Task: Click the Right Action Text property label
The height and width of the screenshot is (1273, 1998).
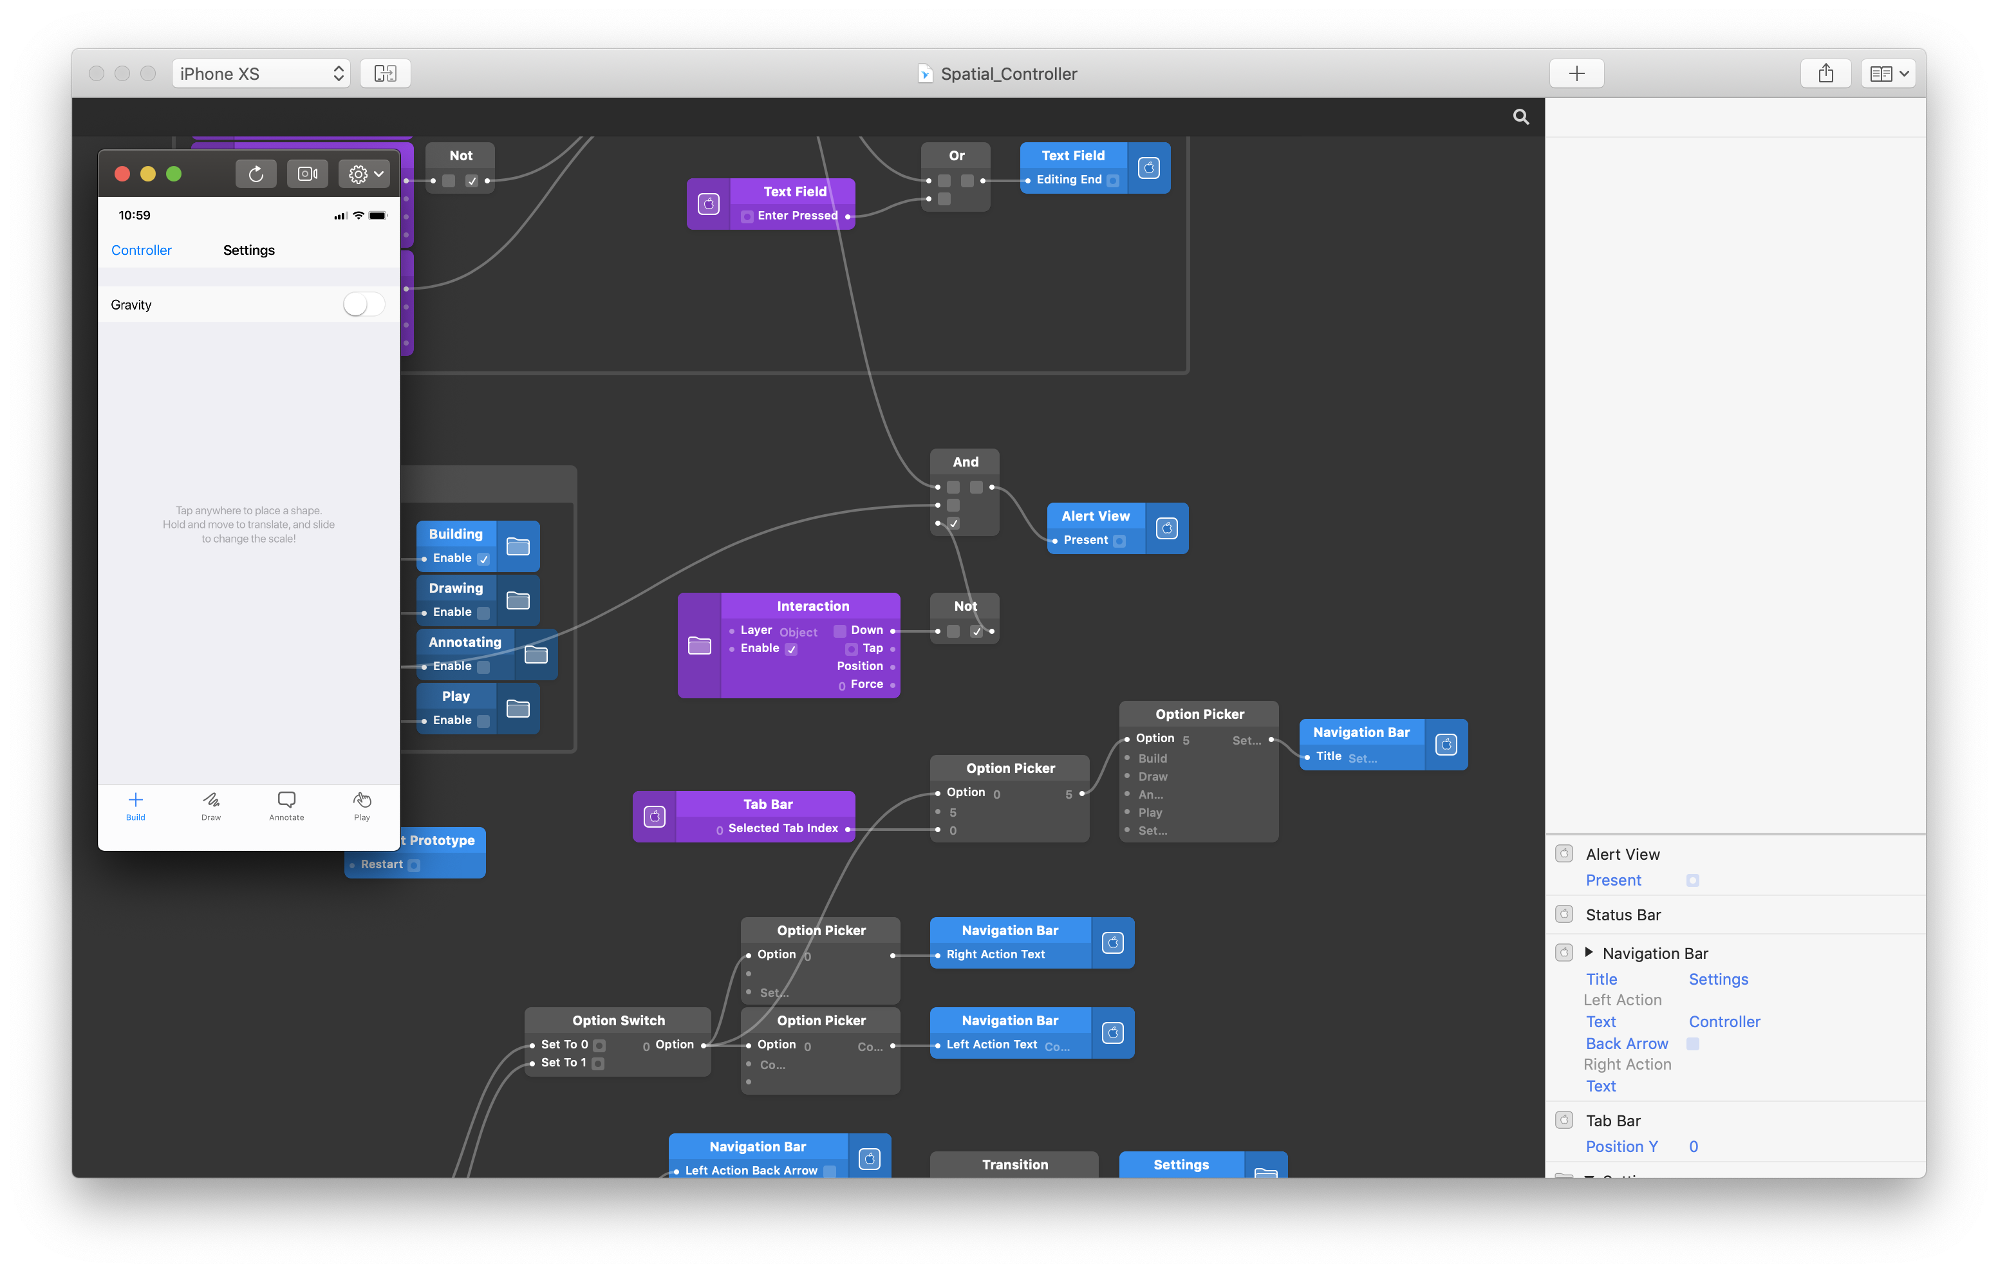Action: 1601,1086
